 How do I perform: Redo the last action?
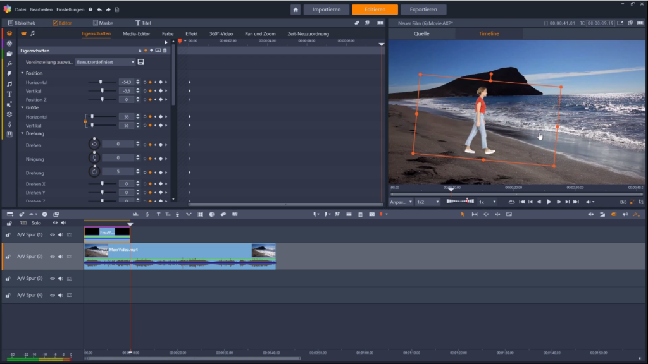pyautogui.click(x=108, y=9)
